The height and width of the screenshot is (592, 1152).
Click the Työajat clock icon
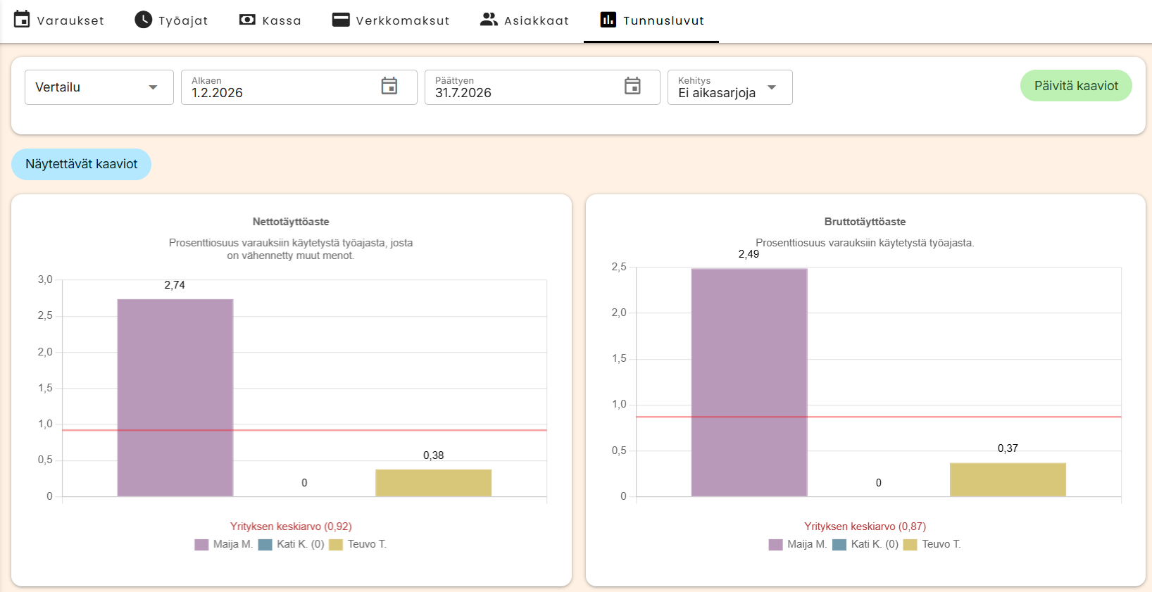tap(143, 20)
